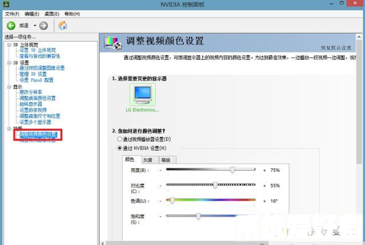The height and width of the screenshot is (245, 365).
Task: Click the video color settings header icon
Action: (x=114, y=43)
